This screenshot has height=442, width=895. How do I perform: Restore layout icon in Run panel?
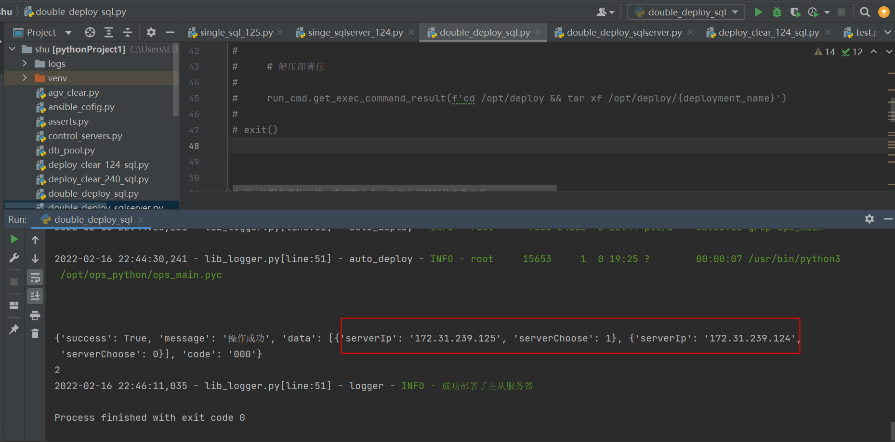coord(14,305)
